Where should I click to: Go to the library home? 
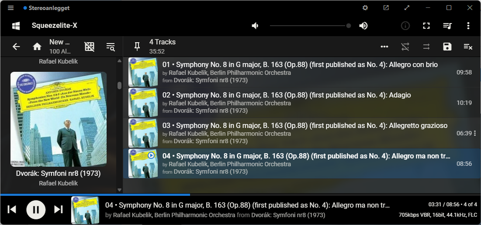pos(37,47)
